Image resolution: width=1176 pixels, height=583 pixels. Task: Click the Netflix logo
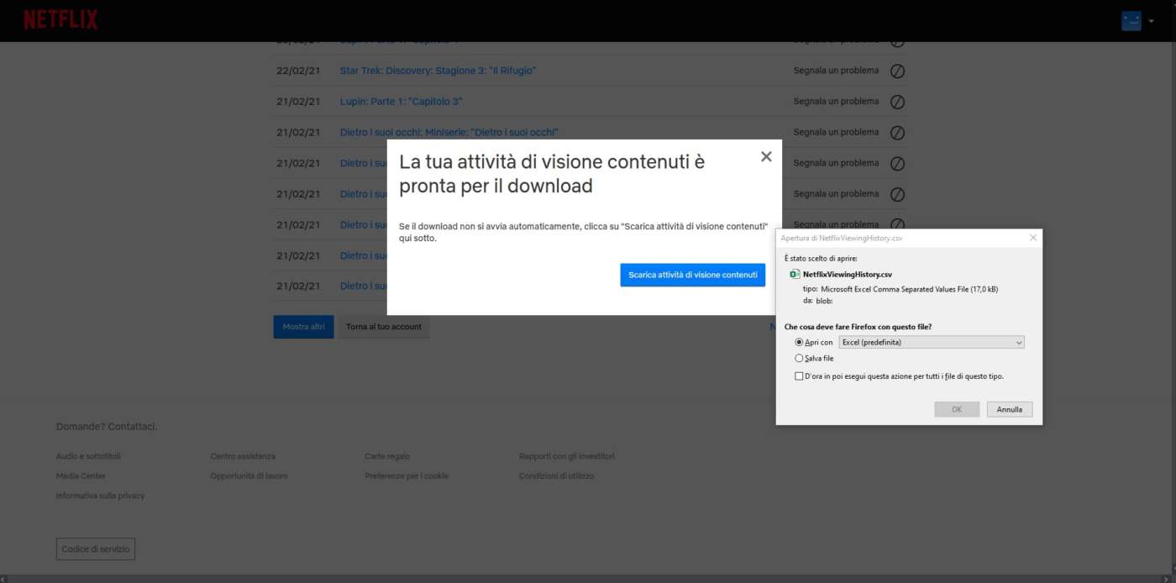tap(60, 20)
